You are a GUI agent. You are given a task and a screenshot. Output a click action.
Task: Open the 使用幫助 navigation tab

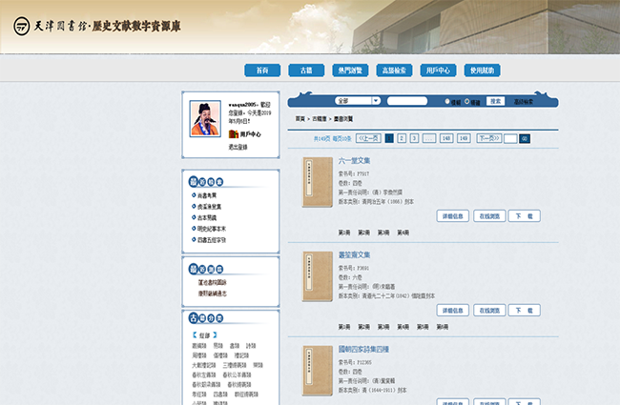pyautogui.click(x=482, y=71)
